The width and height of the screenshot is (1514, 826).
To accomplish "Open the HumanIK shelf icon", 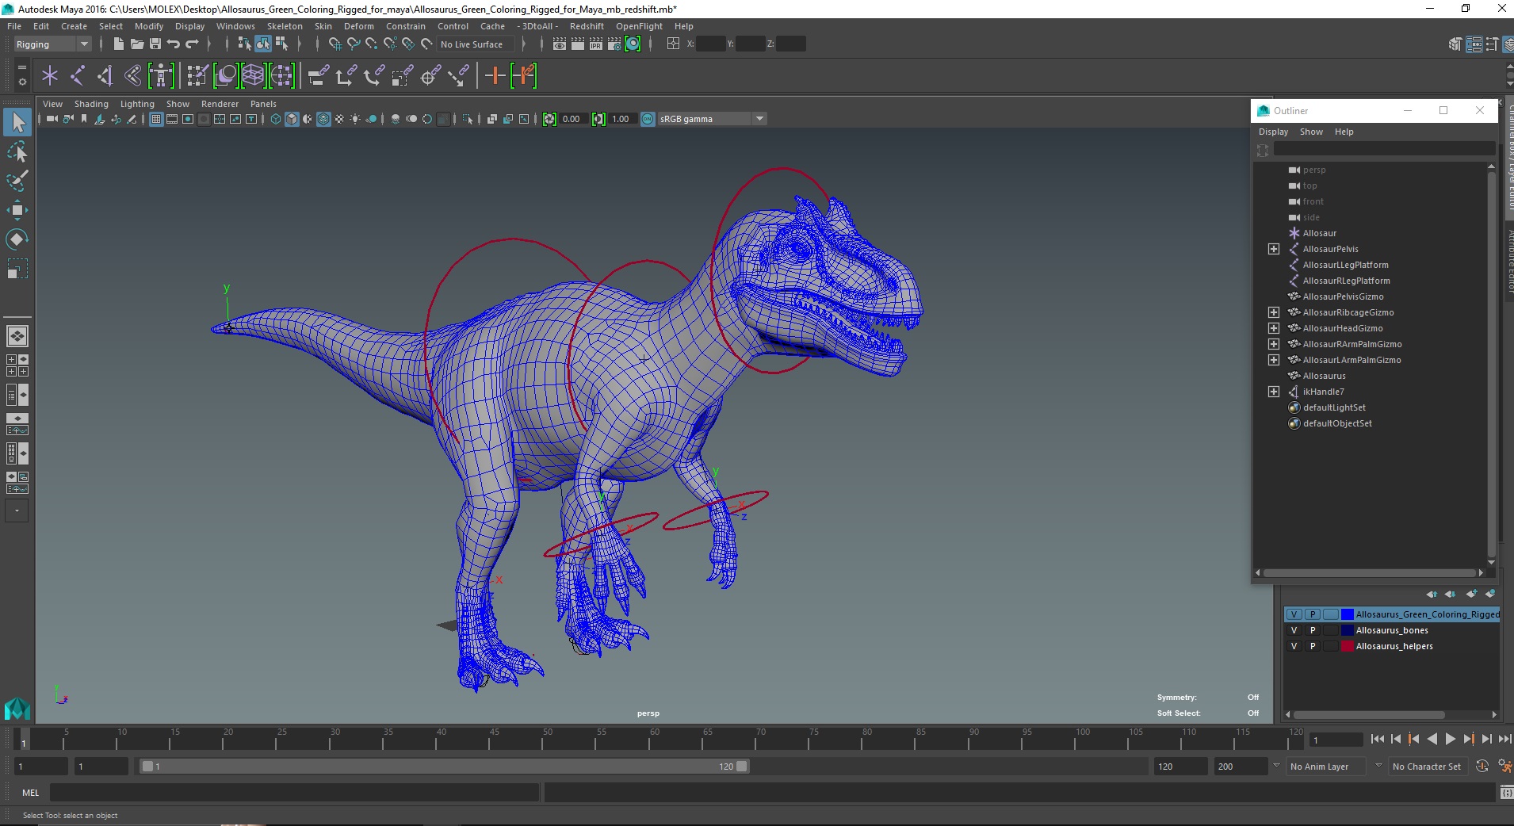I will point(161,76).
